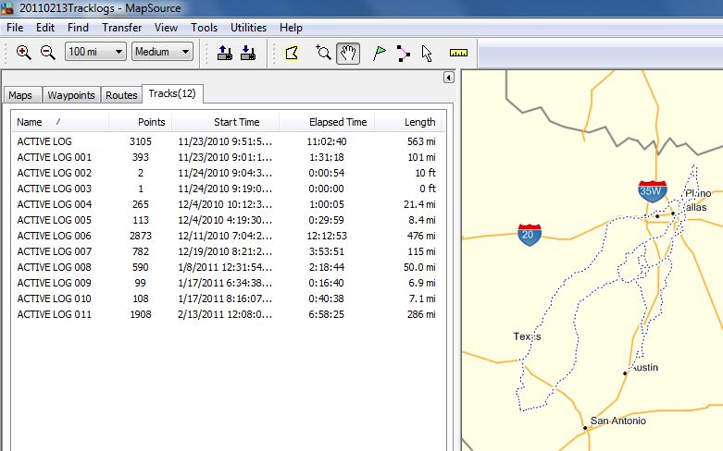Screen dimensions: 723x451
Task: Click the Receive From Device icon
Action: pos(248,53)
